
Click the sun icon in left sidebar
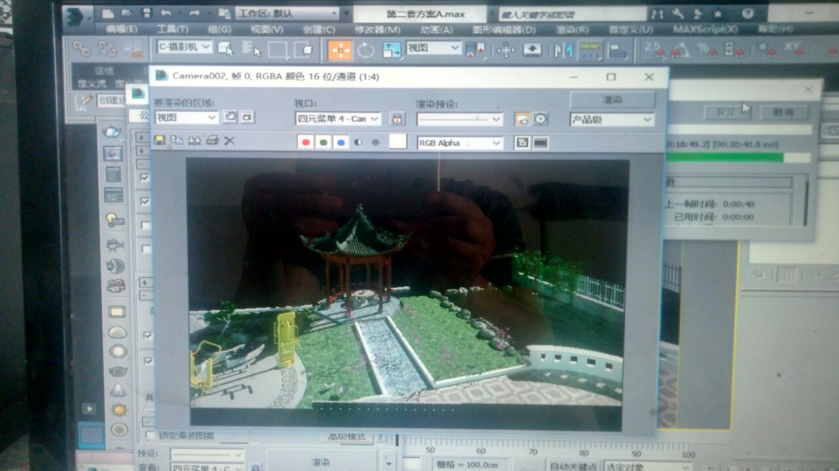pos(119,410)
